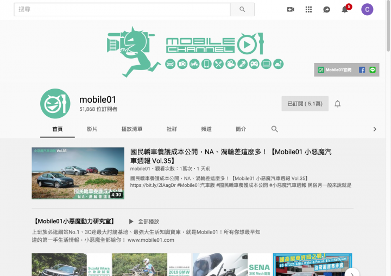Click 全部播放 play all button
This screenshot has width=391, height=276.
(x=144, y=221)
